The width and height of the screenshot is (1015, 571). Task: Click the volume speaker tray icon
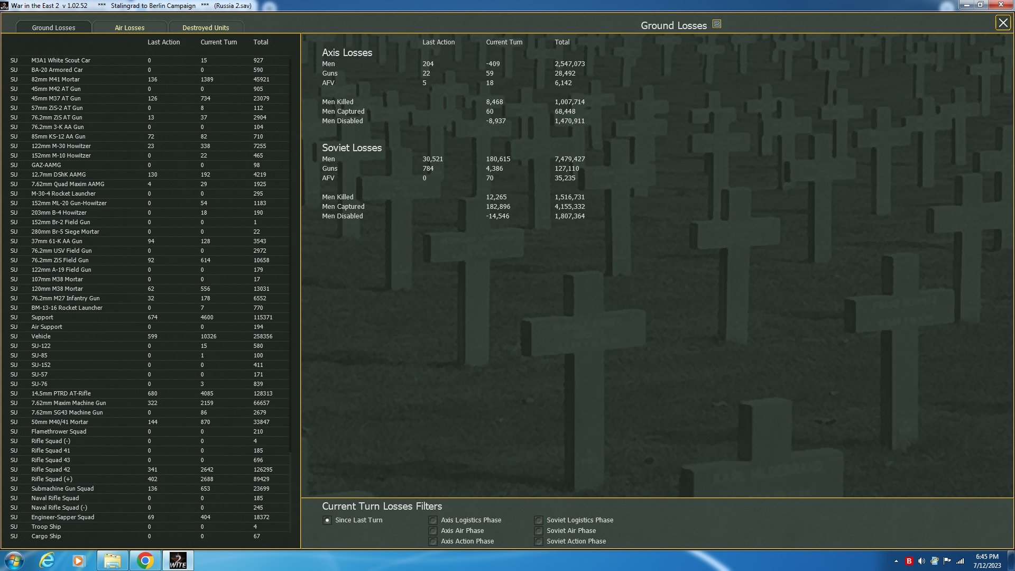(x=921, y=561)
